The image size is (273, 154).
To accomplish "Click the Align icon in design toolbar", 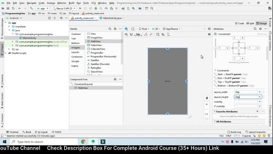I will pos(163,34).
